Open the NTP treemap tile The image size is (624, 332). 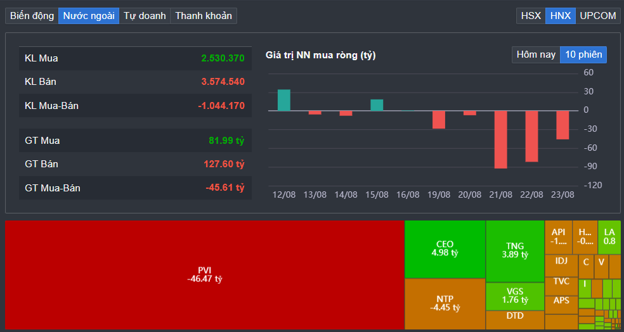coord(445,303)
